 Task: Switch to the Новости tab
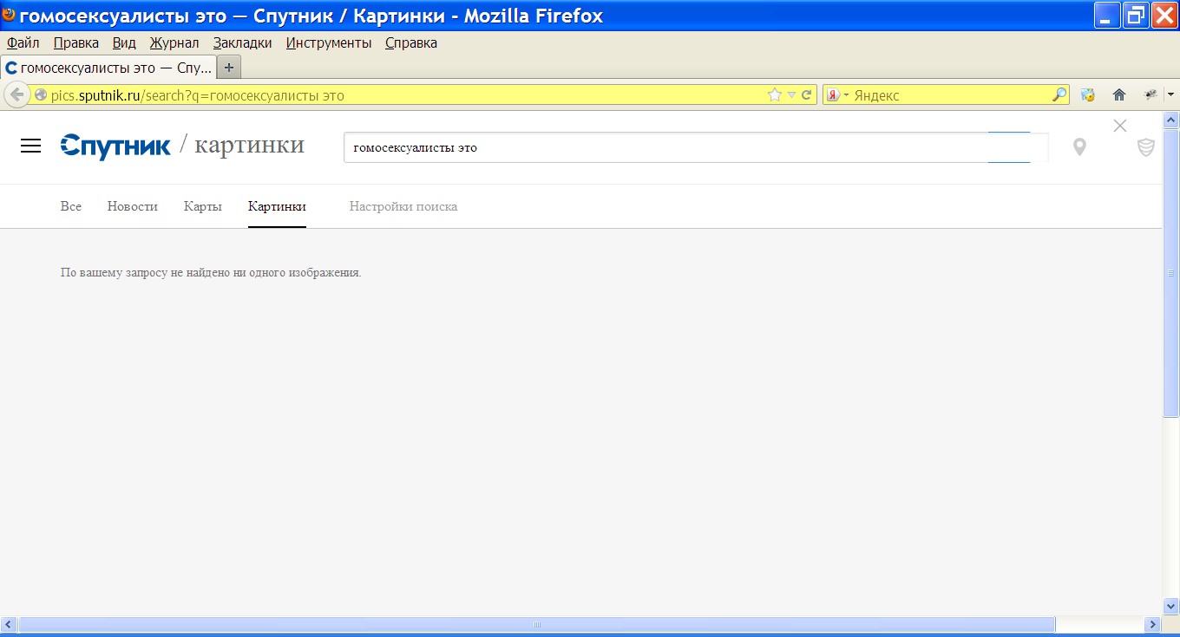(x=132, y=206)
